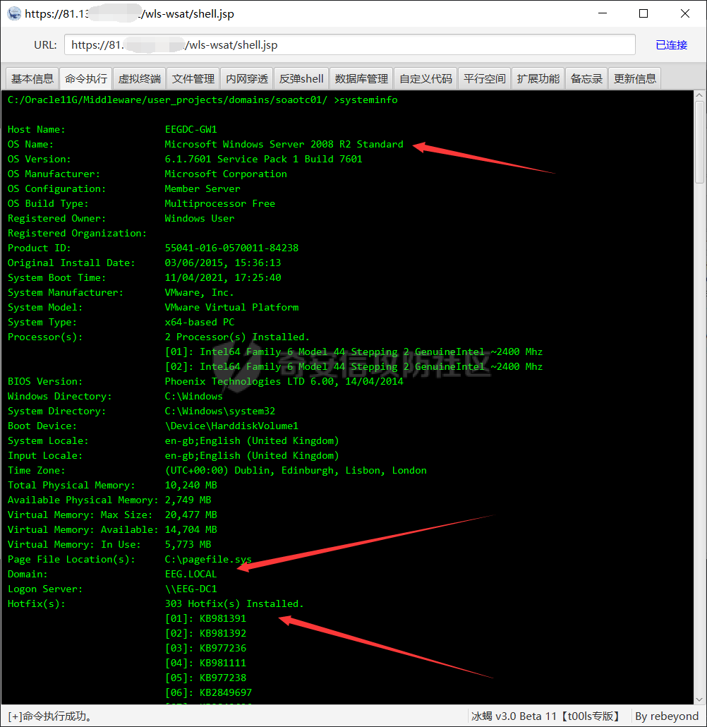707x727 pixels.
Task: Click domain value EEG.LOCAL
Action: [x=191, y=575]
